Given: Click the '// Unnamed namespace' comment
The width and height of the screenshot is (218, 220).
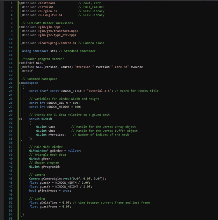Looking at the screenshot, I should pos(39,79).
